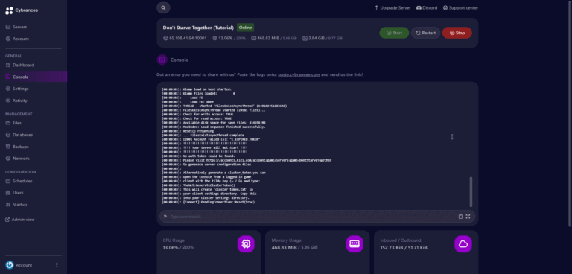Open the paste.cybrancee.com link
This screenshot has height=274, width=572.
299,74
